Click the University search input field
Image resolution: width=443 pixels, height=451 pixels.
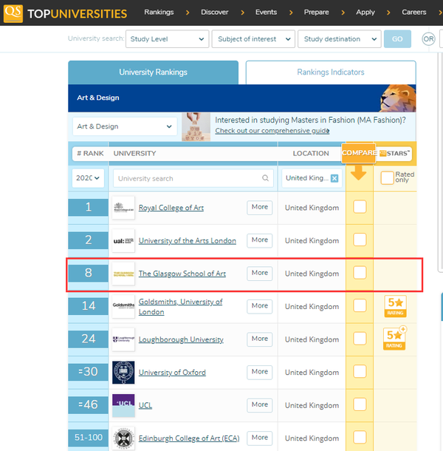pos(193,178)
